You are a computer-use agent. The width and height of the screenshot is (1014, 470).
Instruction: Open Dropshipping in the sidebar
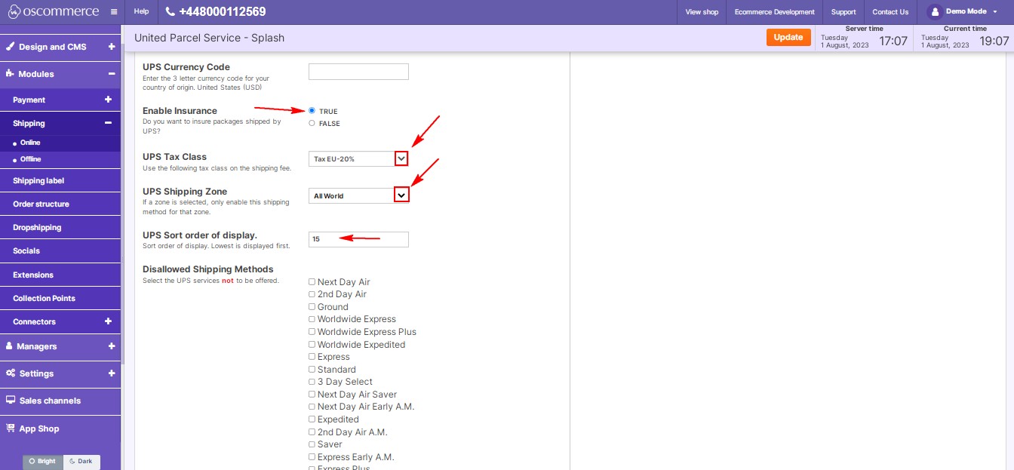click(37, 227)
